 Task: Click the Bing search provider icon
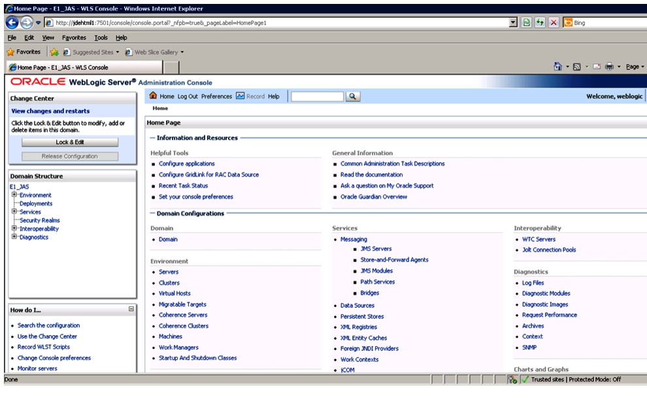coord(568,23)
